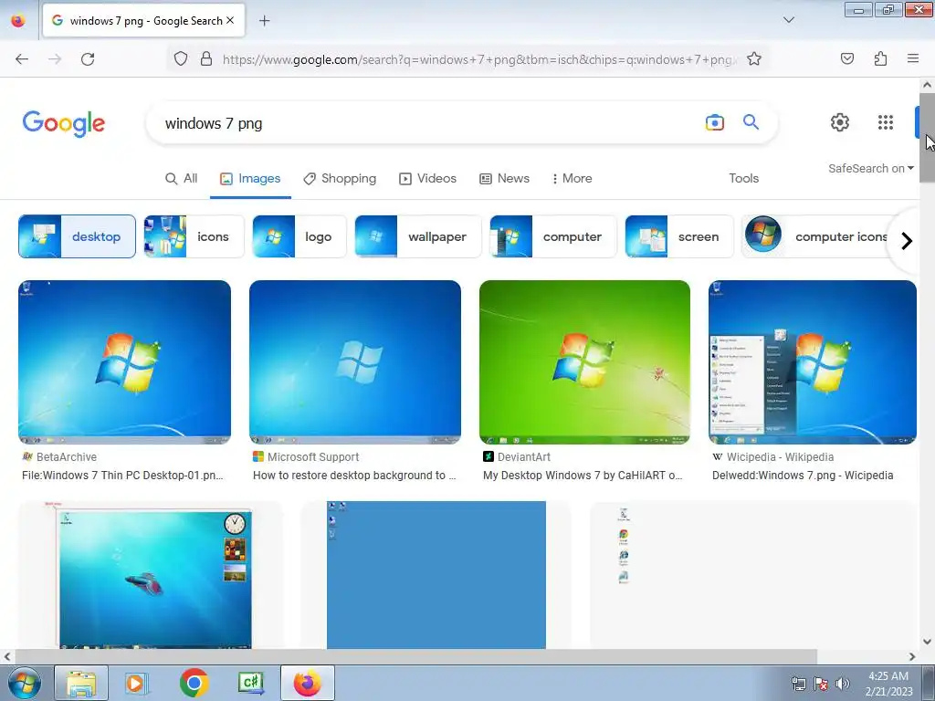
Task: Switch to the All results tab
Action: (182, 178)
